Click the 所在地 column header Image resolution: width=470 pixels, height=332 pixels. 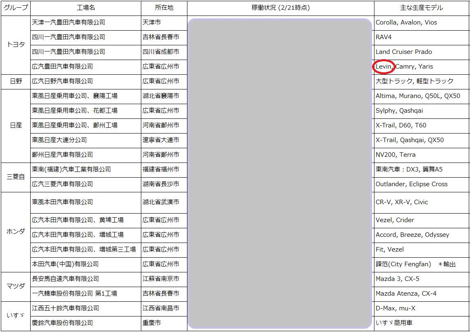(x=164, y=8)
